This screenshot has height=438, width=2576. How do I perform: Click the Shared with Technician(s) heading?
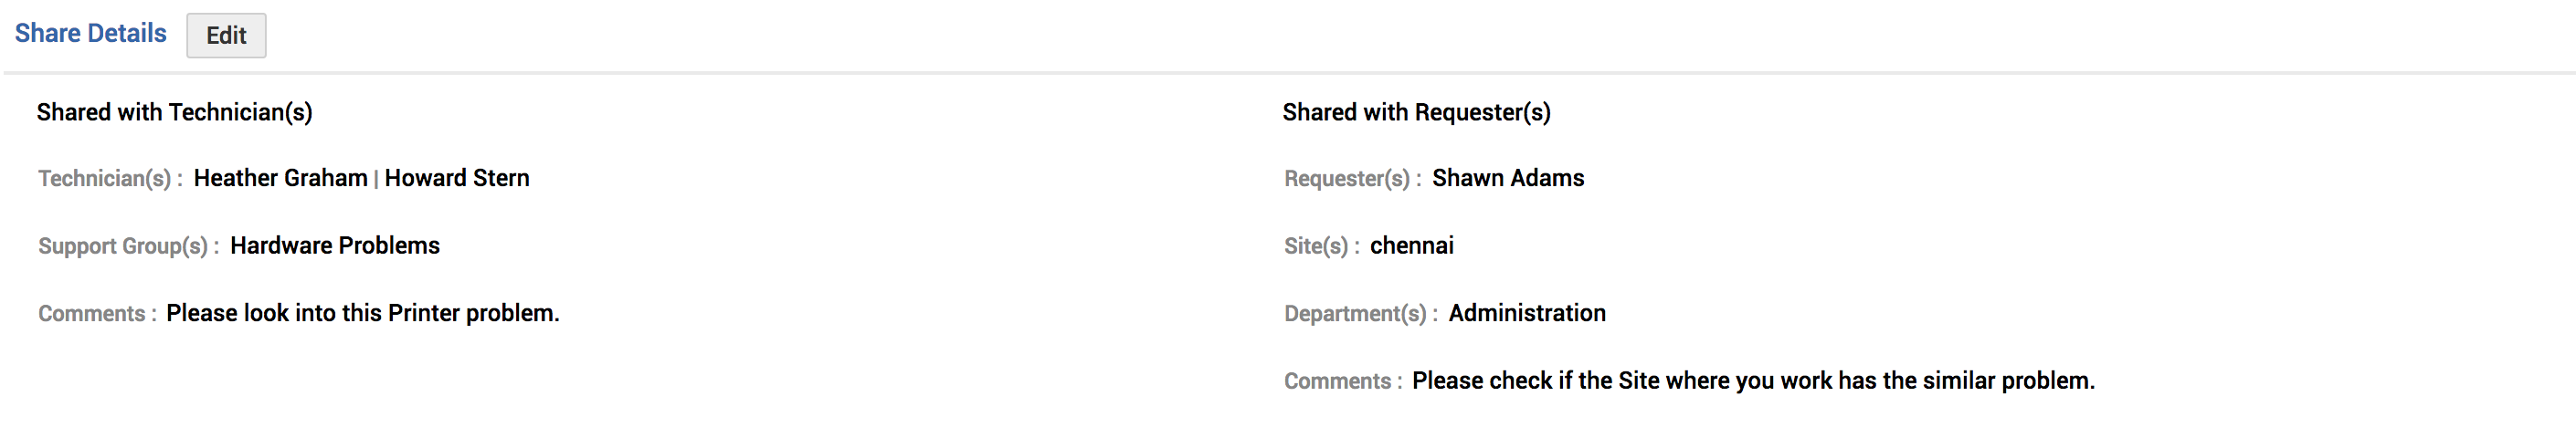(x=174, y=112)
